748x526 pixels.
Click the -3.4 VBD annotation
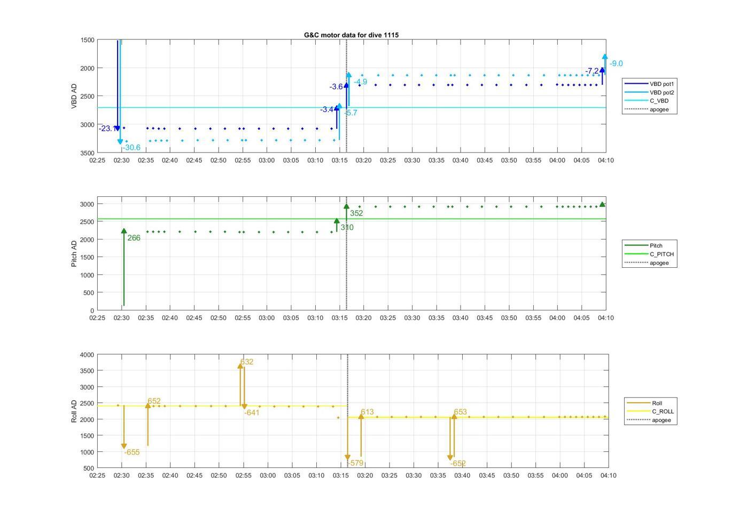pos(327,109)
